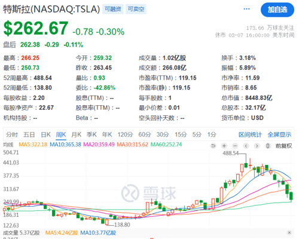Screen dimensions: 299x239
Task: Click the 可融资 margin tag
Action: coord(113,9)
